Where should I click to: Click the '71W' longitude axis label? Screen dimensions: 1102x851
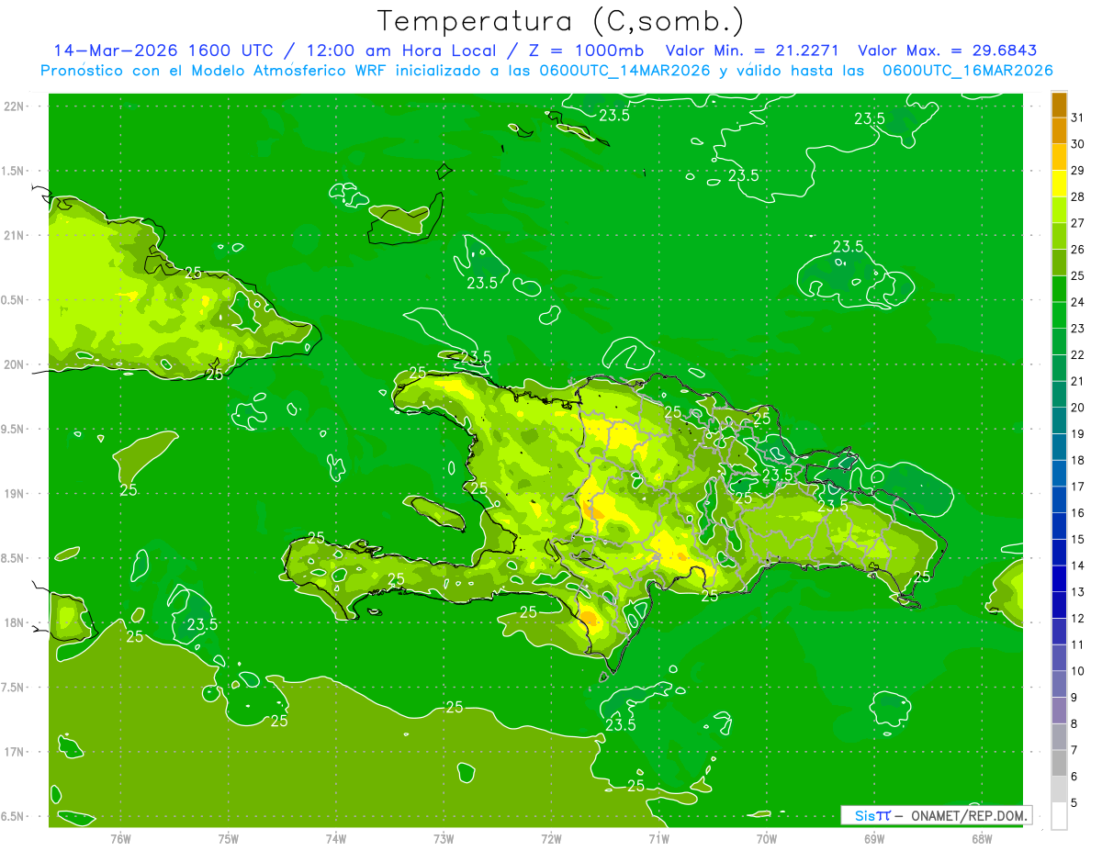658,839
